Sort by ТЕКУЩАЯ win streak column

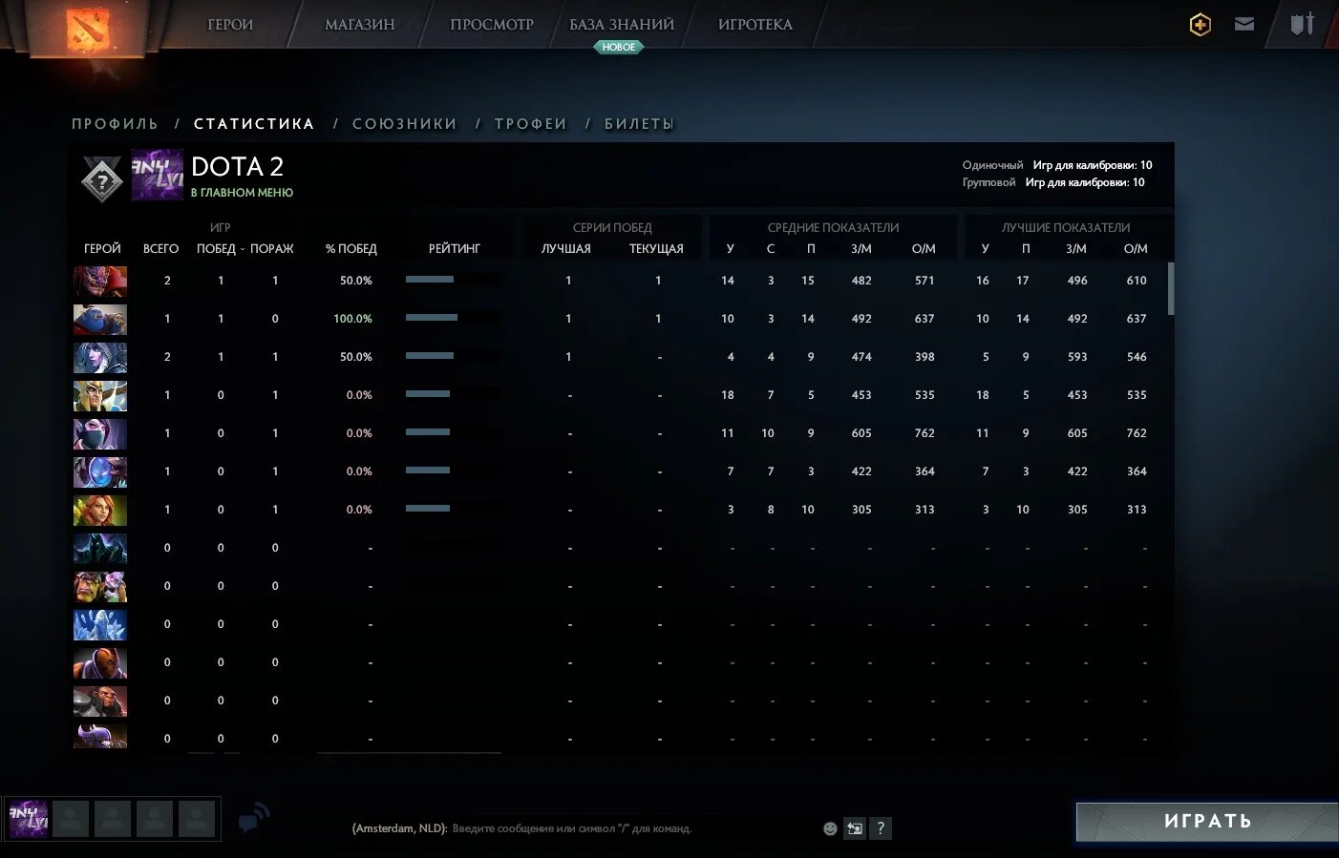tap(656, 248)
